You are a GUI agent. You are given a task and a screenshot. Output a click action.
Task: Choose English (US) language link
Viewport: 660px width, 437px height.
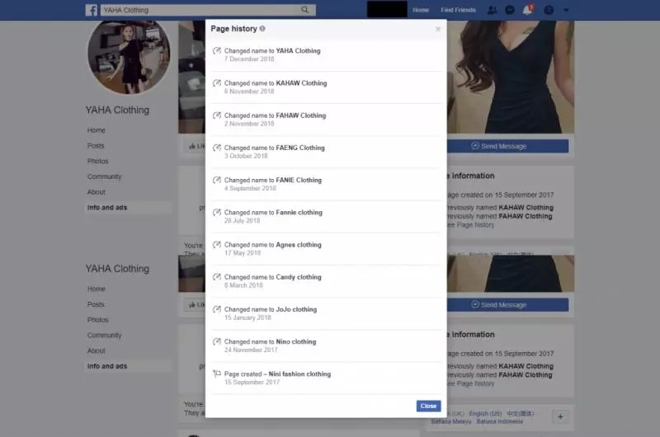tap(485, 414)
